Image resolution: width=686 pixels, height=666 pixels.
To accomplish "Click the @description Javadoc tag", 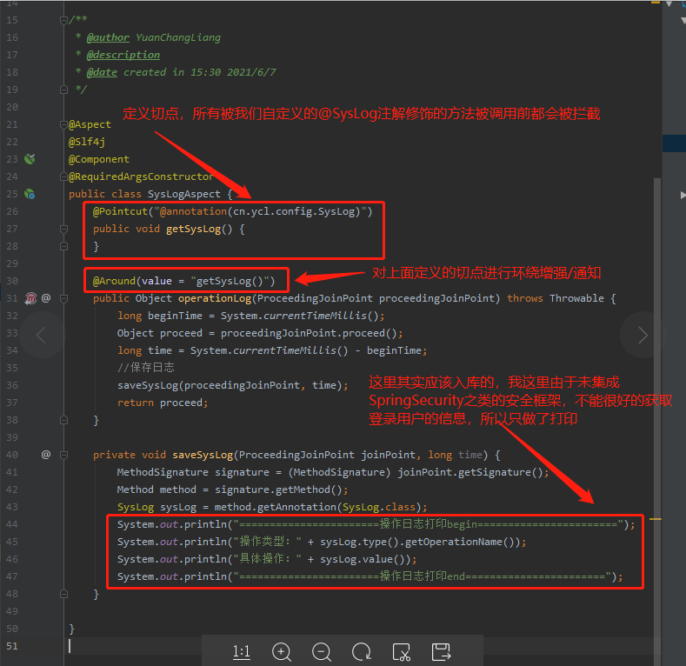I will 123,55.
